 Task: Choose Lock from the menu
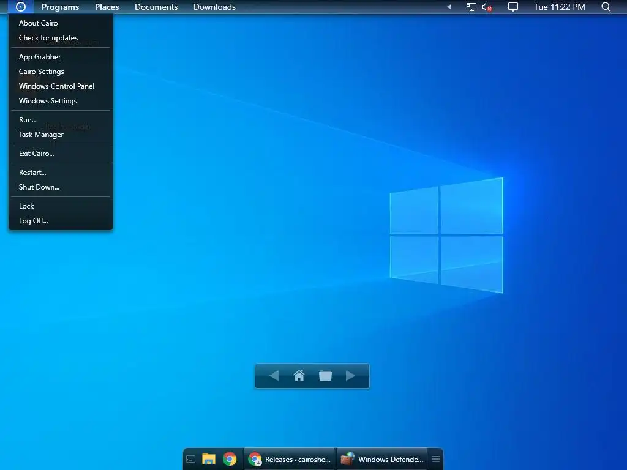[61, 206]
